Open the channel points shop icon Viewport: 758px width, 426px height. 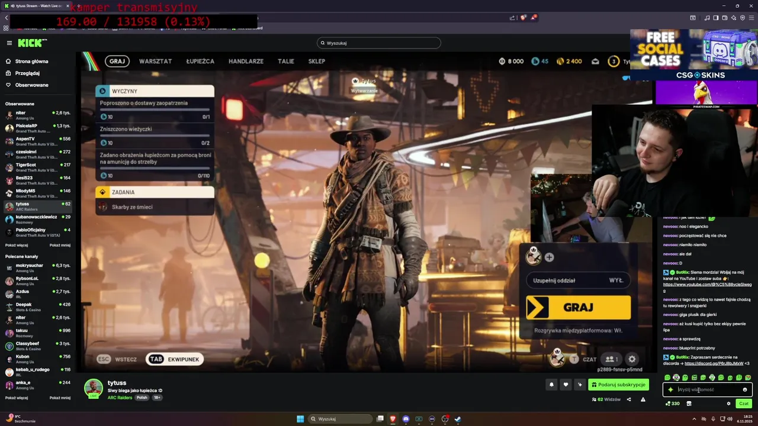689,404
